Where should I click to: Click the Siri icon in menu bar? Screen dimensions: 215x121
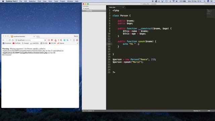coord(208,1)
